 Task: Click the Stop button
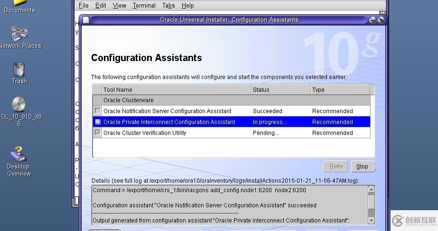[363, 167]
